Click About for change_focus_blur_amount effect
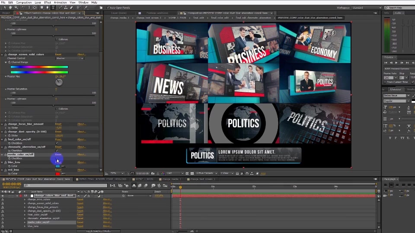The width and height of the screenshot is (415, 233). pos(82,124)
